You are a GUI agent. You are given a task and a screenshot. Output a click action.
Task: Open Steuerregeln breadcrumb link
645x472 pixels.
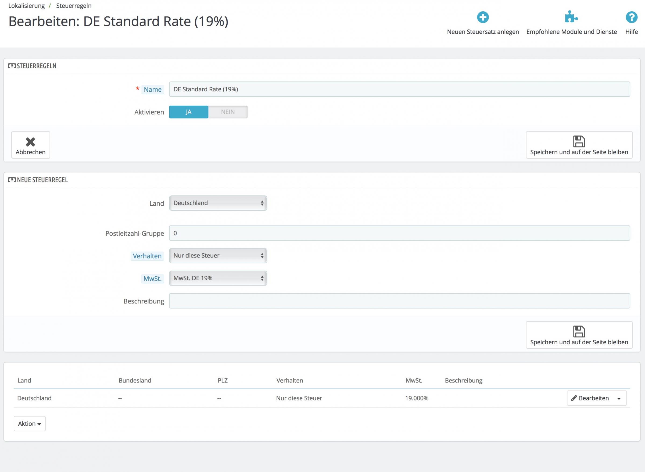pyautogui.click(x=74, y=6)
